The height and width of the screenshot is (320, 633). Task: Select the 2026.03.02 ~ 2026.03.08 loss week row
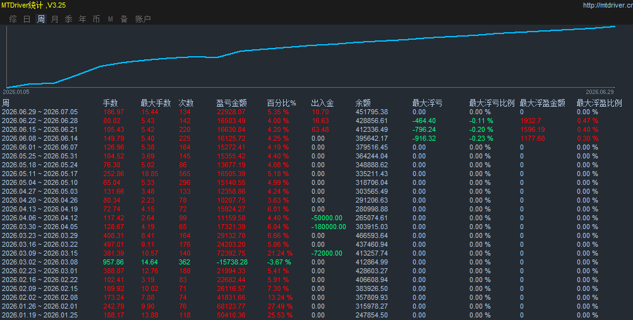pyautogui.click(x=316, y=262)
